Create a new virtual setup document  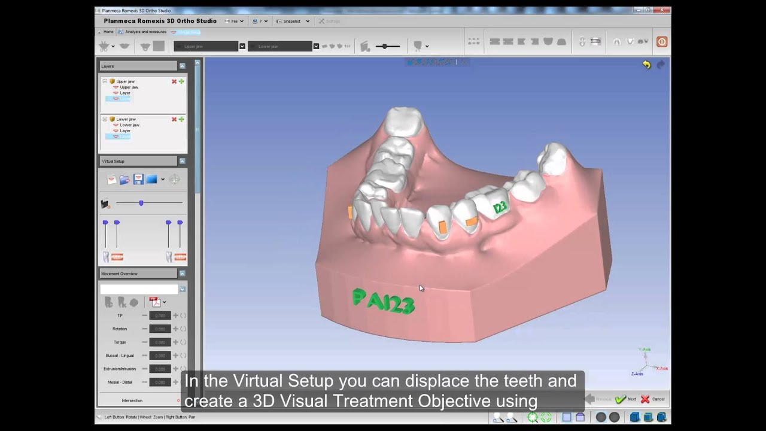[x=112, y=179]
